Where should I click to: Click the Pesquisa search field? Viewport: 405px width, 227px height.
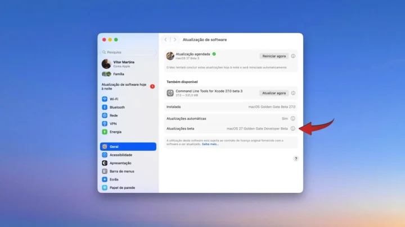[x=128, y=52]
